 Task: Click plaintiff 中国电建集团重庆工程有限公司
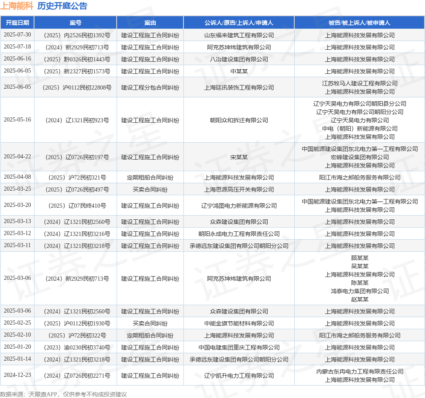point(239,347)
